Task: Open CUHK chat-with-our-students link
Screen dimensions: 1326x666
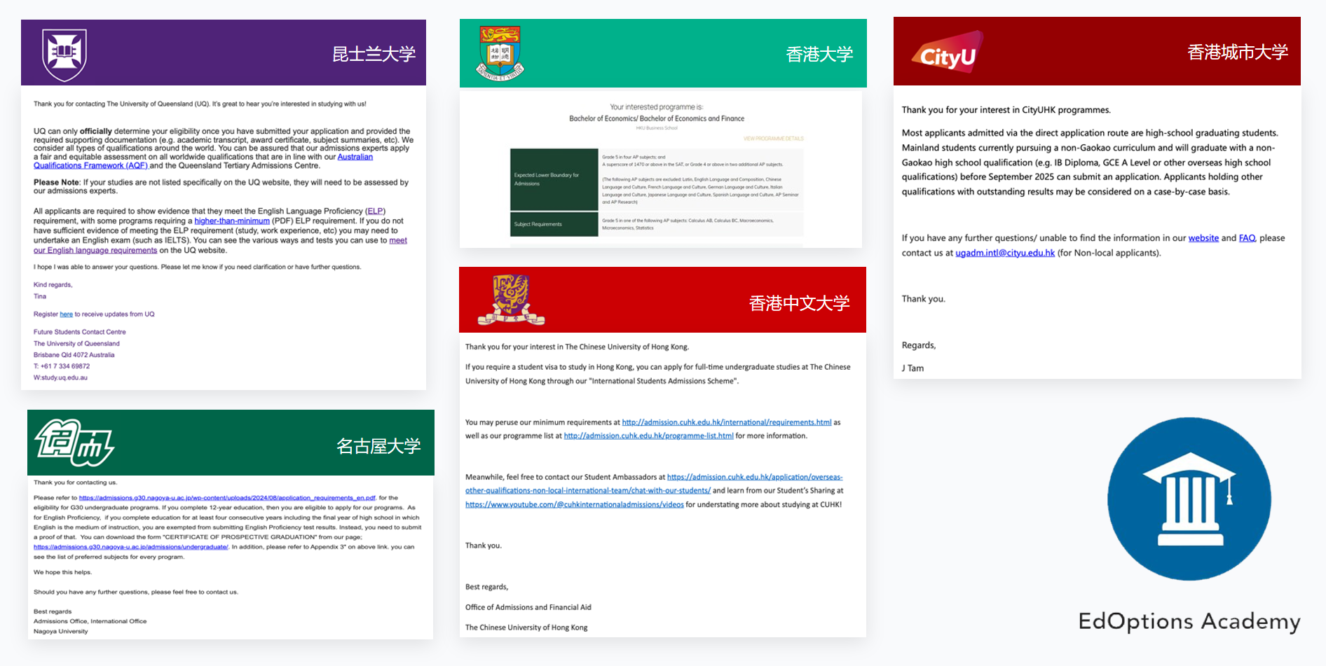Action: click(654, 484)
